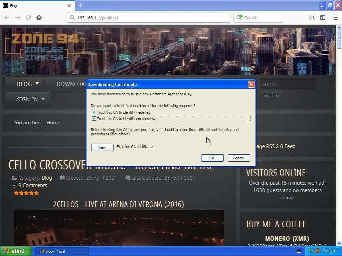Image resolution: width=342 pixels, height=256 pixels.
Task: Click the Zone 94 header logo
Action: tap(45, 47)
